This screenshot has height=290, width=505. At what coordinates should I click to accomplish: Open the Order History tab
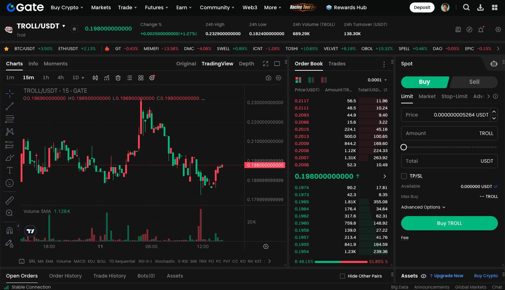[x=65, y=276]
